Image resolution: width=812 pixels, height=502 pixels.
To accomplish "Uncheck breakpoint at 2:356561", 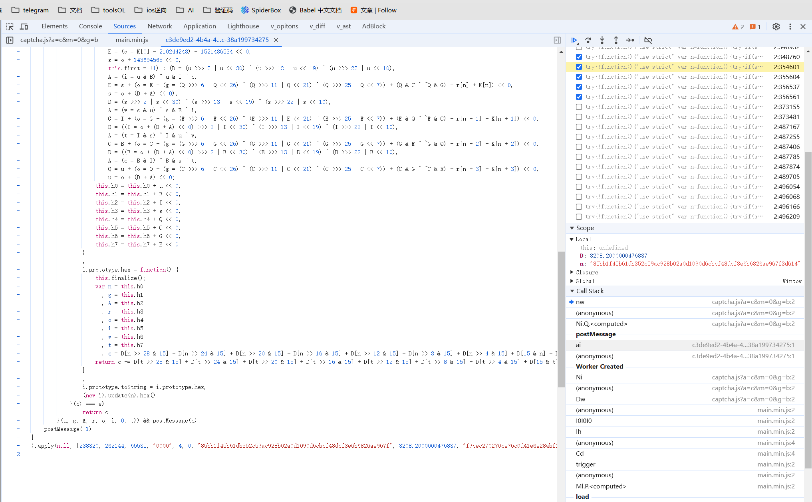I will click(x=579, y=97).
